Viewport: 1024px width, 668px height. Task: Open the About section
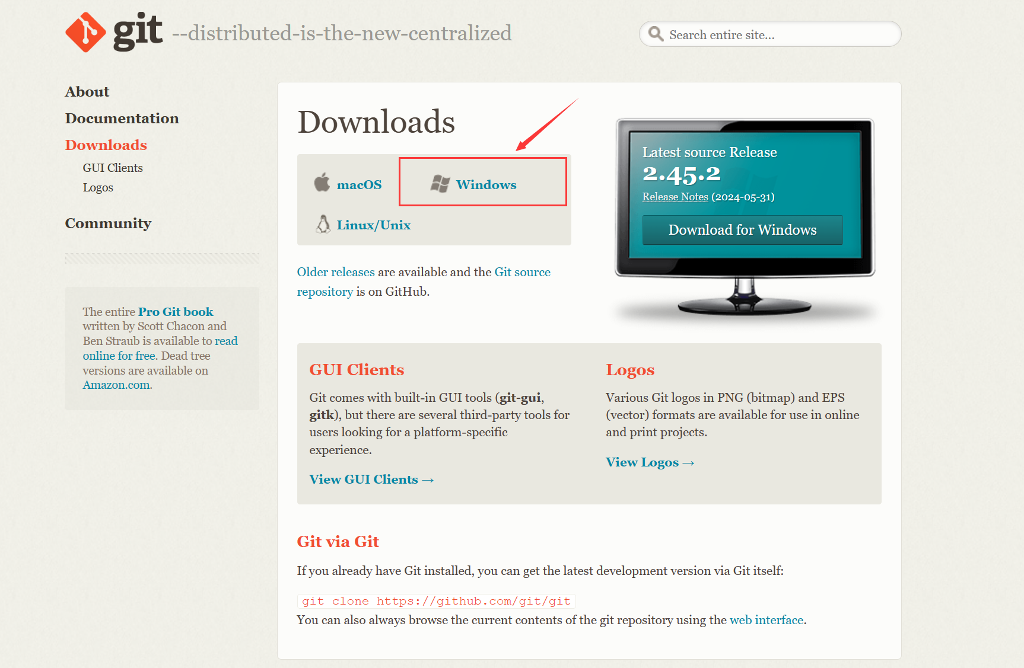87,92
